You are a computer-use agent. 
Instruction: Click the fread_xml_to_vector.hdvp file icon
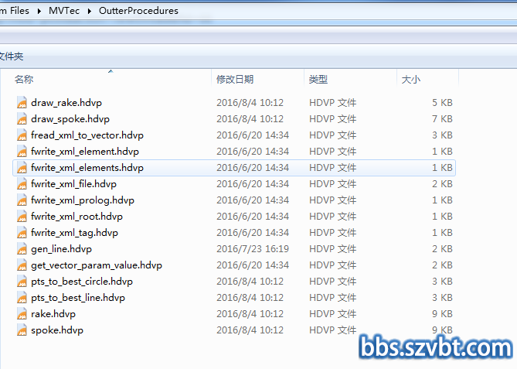(22, 135)
